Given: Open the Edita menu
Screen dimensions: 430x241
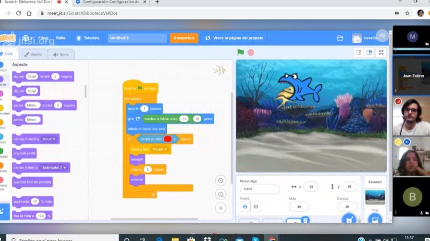Looking at the screenshot, I should (61, 38).
